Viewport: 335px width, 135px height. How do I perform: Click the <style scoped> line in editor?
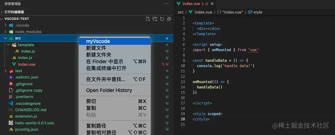pos(207,114)
